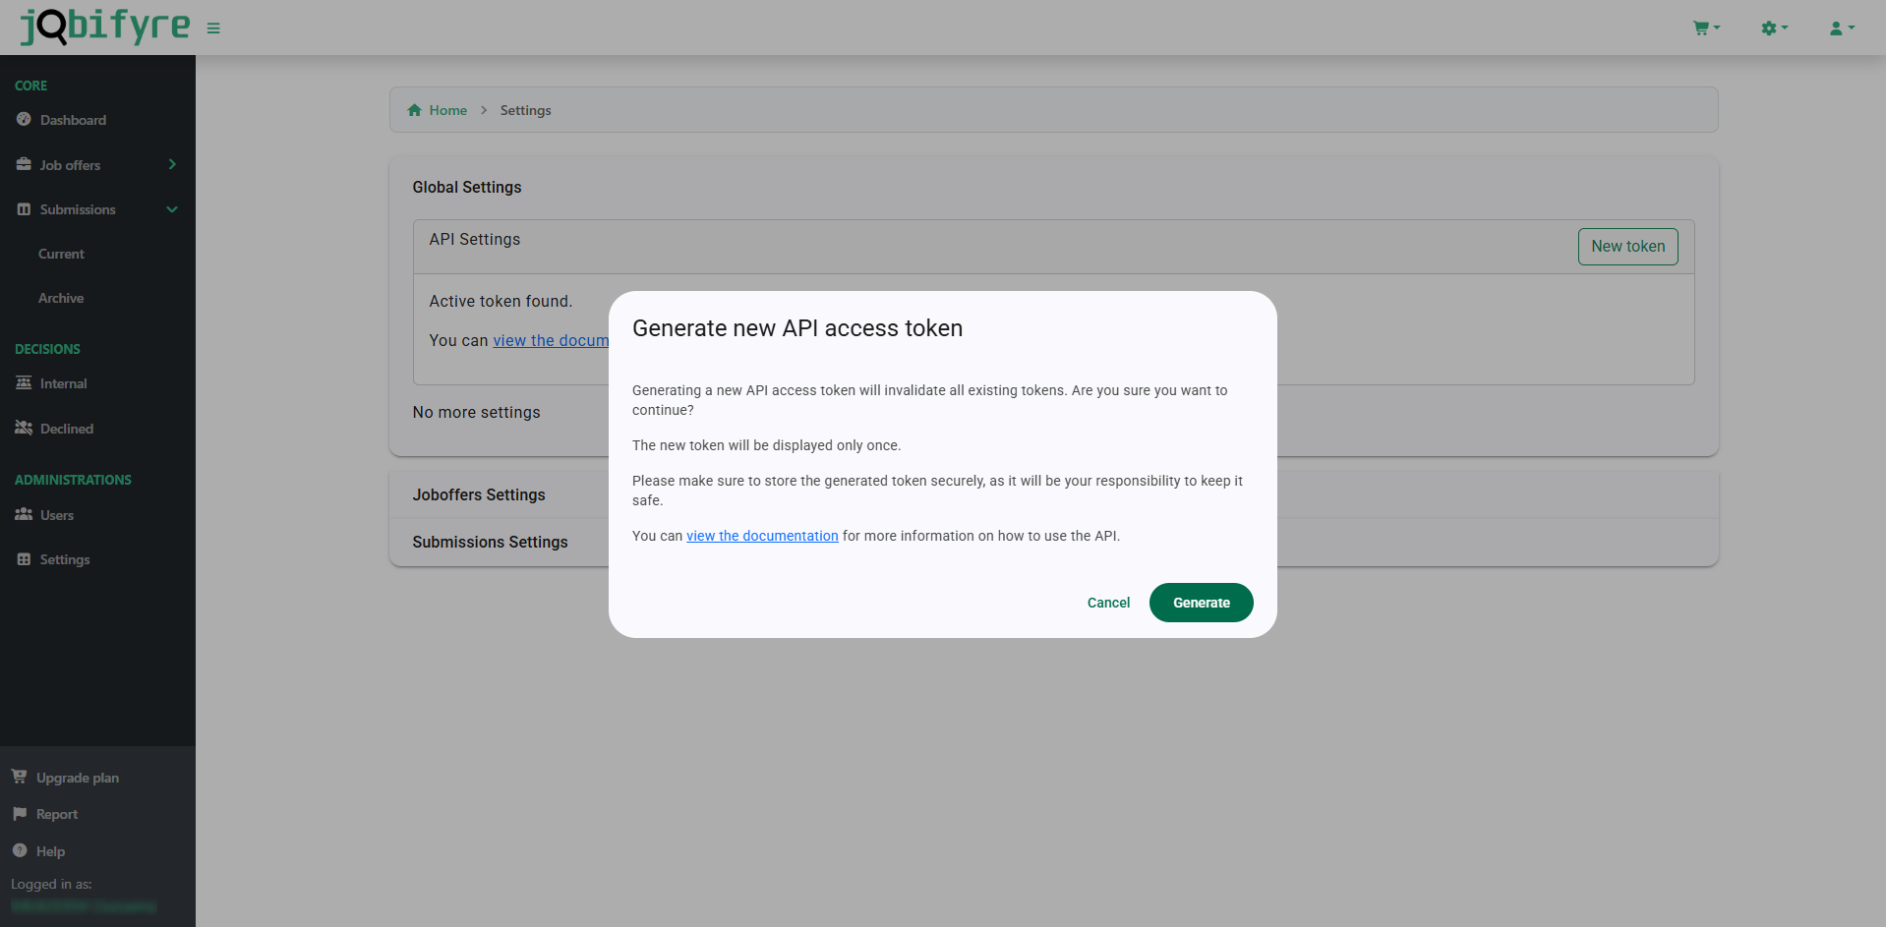Open Settings via the grid icon
This screenshot has height=927, width=1886.
pyautogui.click(x=24, y=559)
